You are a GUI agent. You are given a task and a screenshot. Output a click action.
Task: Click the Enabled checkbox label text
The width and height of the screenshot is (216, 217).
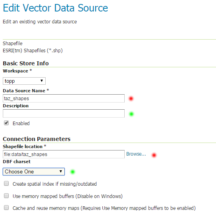coord(21,123)
